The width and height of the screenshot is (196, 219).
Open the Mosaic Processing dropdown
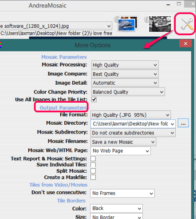(125, 65)
